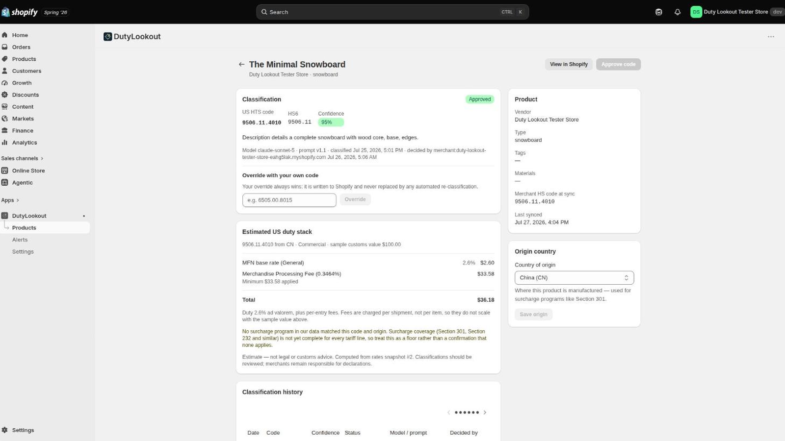Click the Save origin button
Image resolution: width=785 pixels, height=441 pixels.
(x=533, y=315)
